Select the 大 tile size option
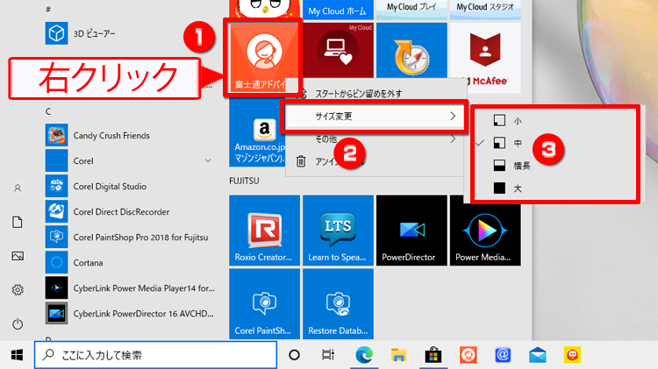The height and width of the screenshot is (369, 658). [554, 188]
